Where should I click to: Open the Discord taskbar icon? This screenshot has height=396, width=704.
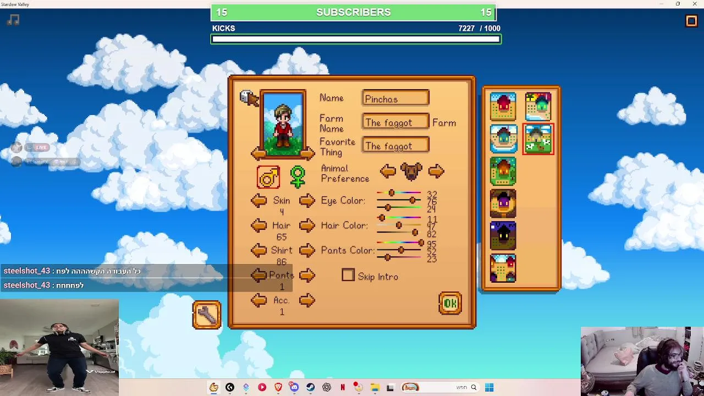click(x=294, y=387)
